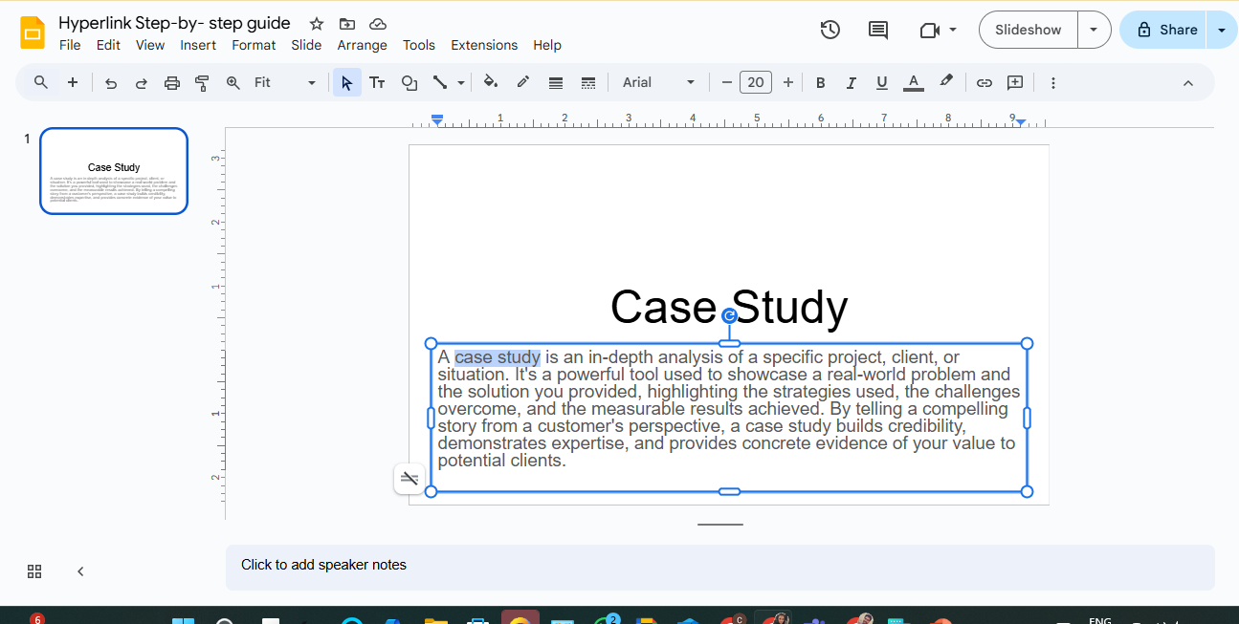Toggle bold formatting

pos(820,82)
